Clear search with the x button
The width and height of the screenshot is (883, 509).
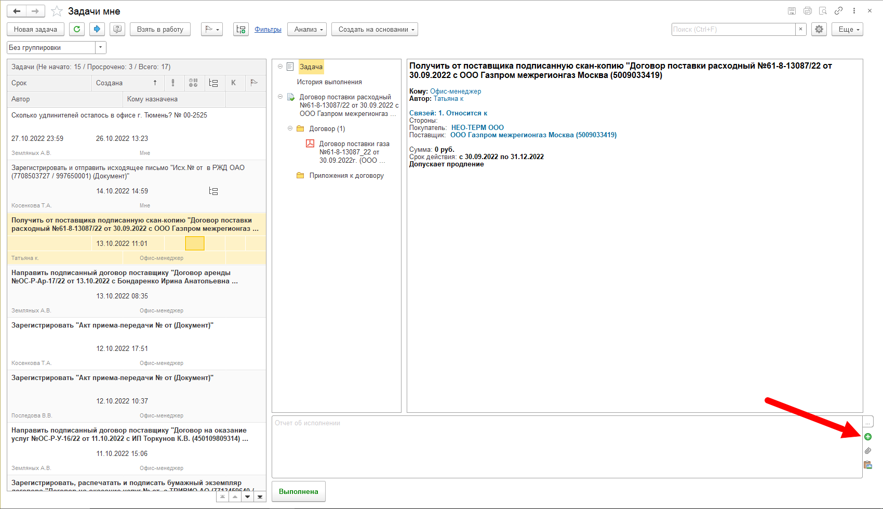click(x=801, y=29)
